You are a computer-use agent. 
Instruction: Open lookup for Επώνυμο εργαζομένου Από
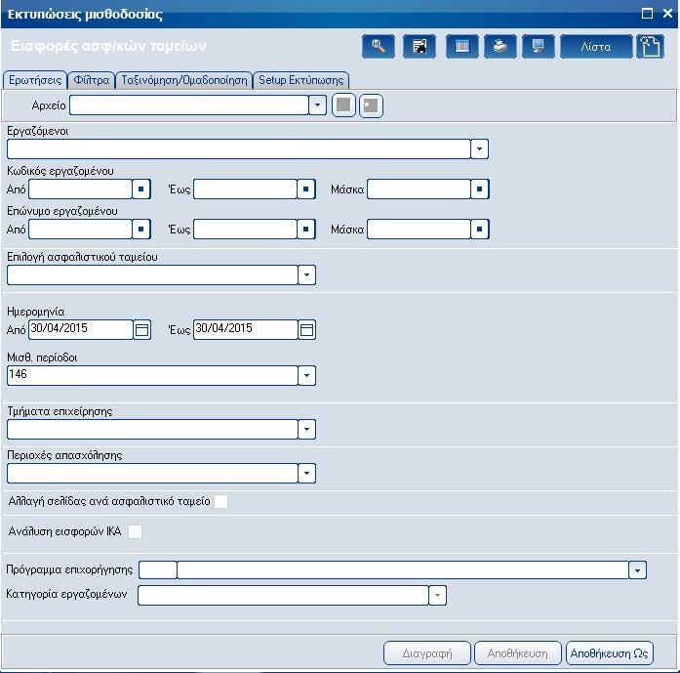pyautogui.click(x=140, y=229)
